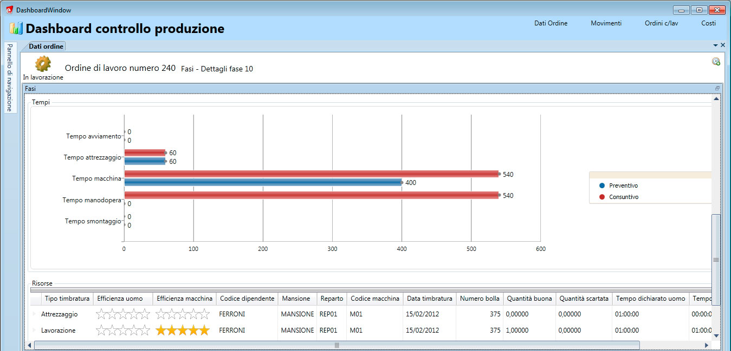This screenshot has width=731, height=351.
Task: Open the Pannello di navigazione side tab
Action: [10, 78]
